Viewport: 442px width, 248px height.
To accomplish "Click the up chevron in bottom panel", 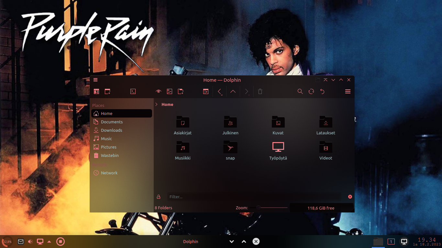I will [244, 242].
